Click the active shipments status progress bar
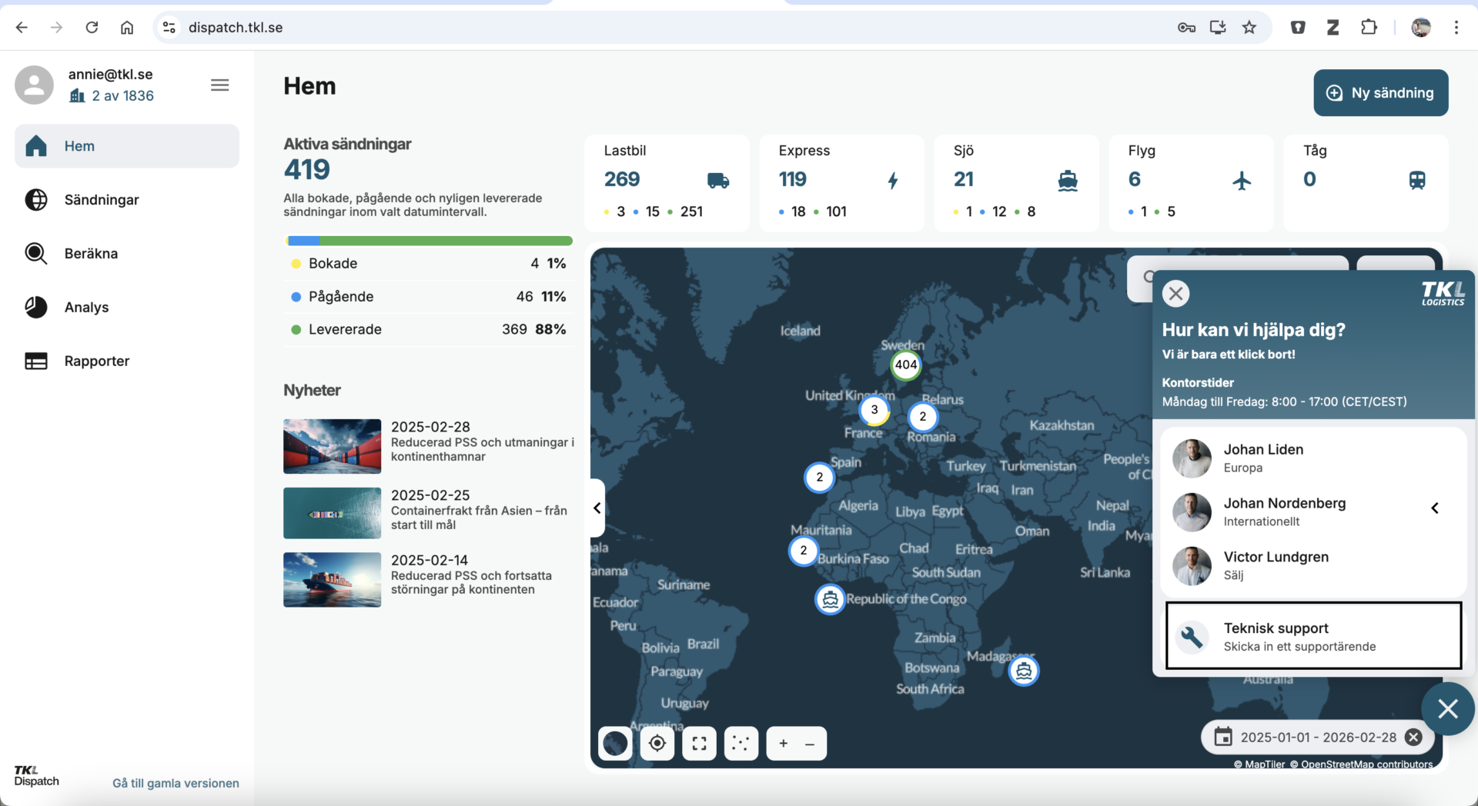This screenshot has height=806, width=1478. (x=429, y=241)
